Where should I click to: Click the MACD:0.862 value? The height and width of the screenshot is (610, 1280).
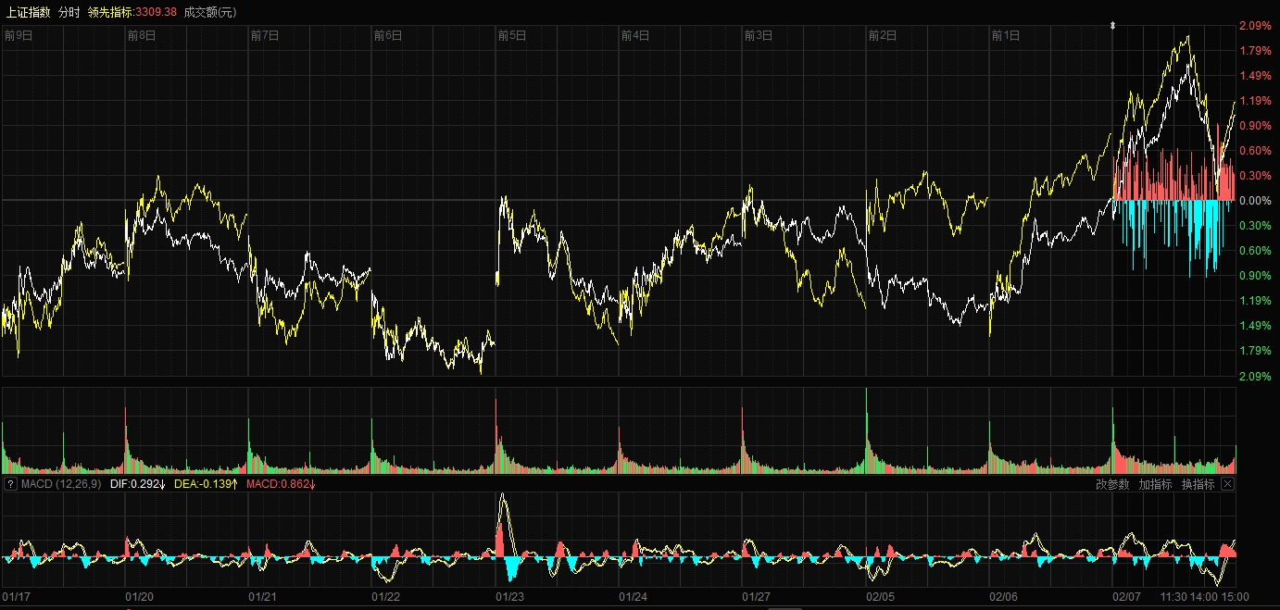[x=282, y=484]
